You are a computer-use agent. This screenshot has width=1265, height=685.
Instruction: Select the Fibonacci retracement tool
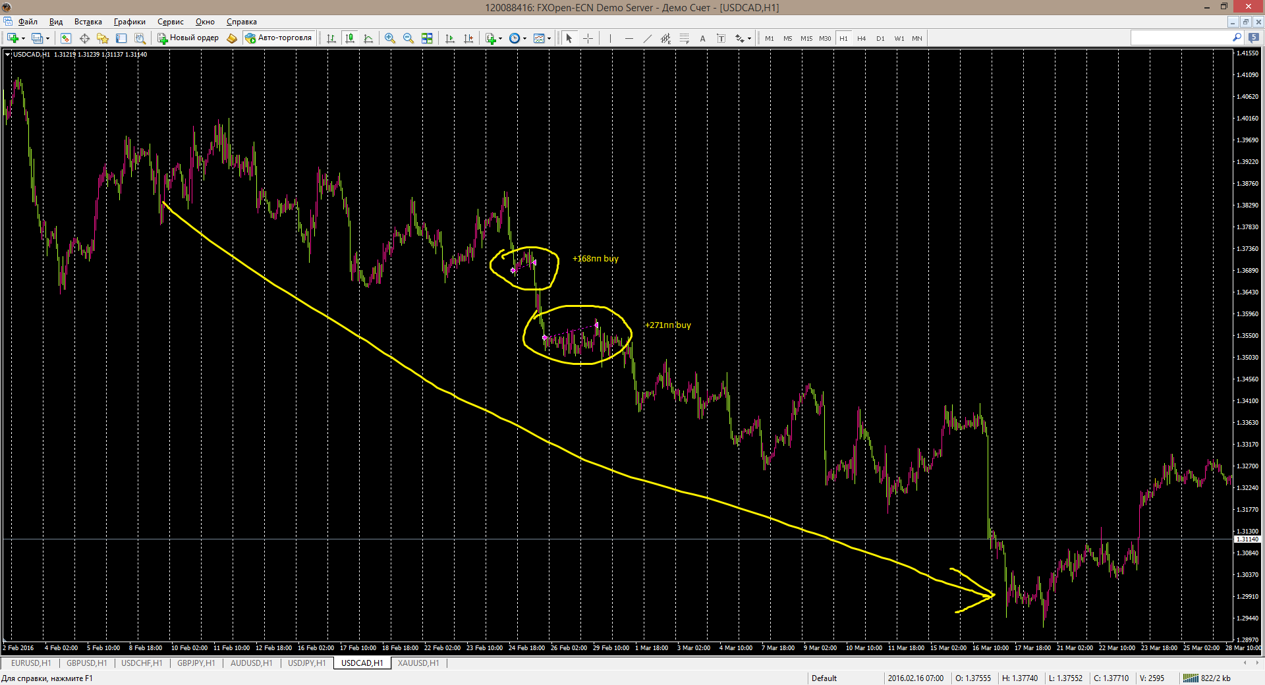coord(684,38)
